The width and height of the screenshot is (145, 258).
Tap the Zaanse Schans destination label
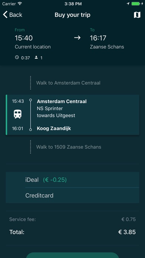[x=107, y=47]
